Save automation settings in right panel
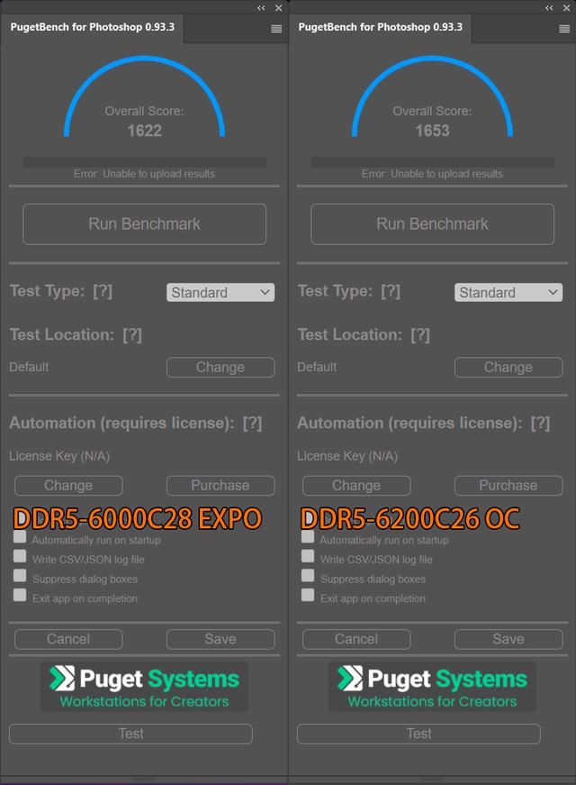This screenshot has width=576, height=785. click(x=508, y=639)
